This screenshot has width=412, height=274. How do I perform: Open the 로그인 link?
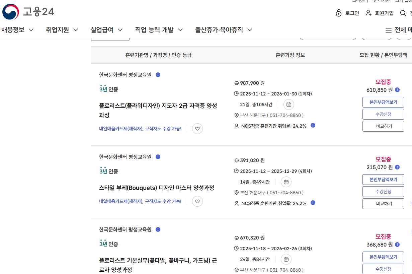point(347,13)
